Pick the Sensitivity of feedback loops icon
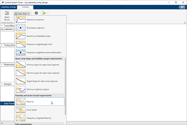 click(x=21, y=36)
